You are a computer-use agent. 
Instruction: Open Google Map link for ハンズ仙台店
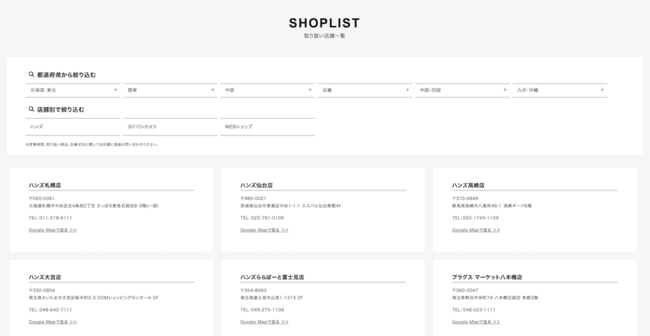265,230
